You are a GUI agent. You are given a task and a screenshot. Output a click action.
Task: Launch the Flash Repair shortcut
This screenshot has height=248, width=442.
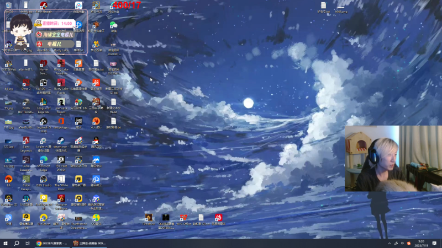point(44,6)
